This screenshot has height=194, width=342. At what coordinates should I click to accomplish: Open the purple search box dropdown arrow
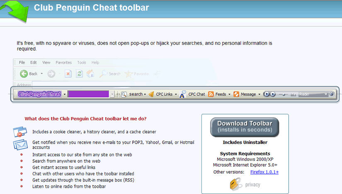click(x=112, y=94)
